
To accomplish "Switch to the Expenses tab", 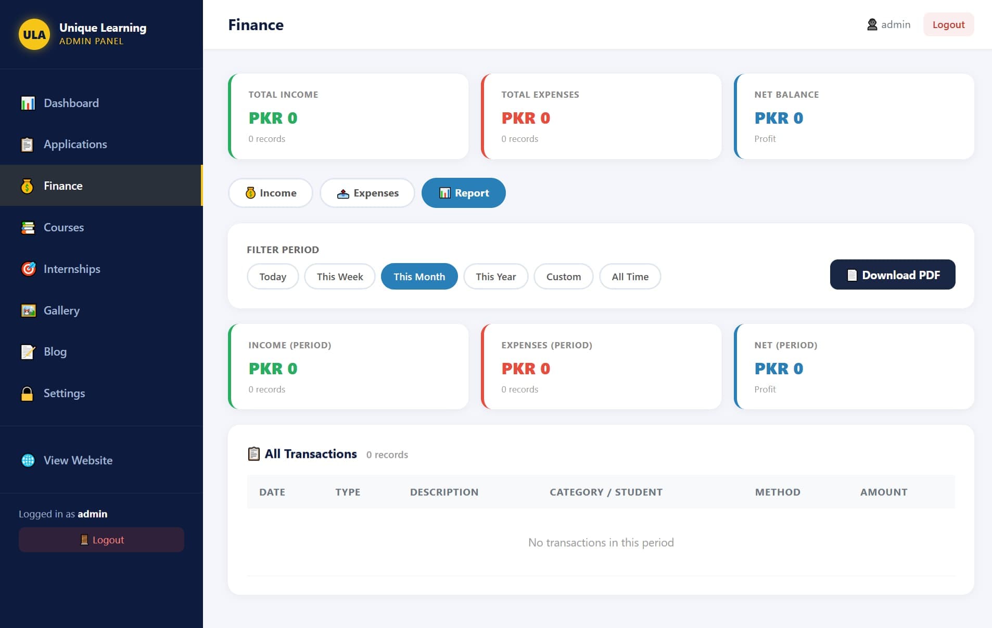I will (367, 193).
